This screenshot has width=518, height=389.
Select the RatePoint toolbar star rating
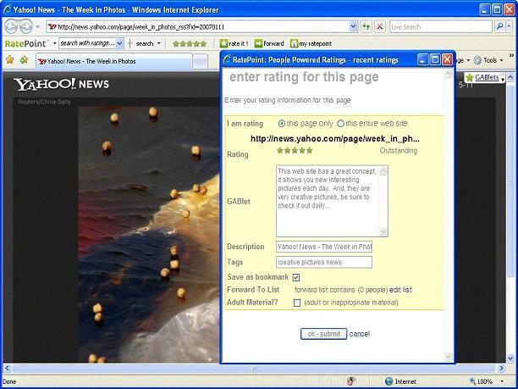click(190, 44)
